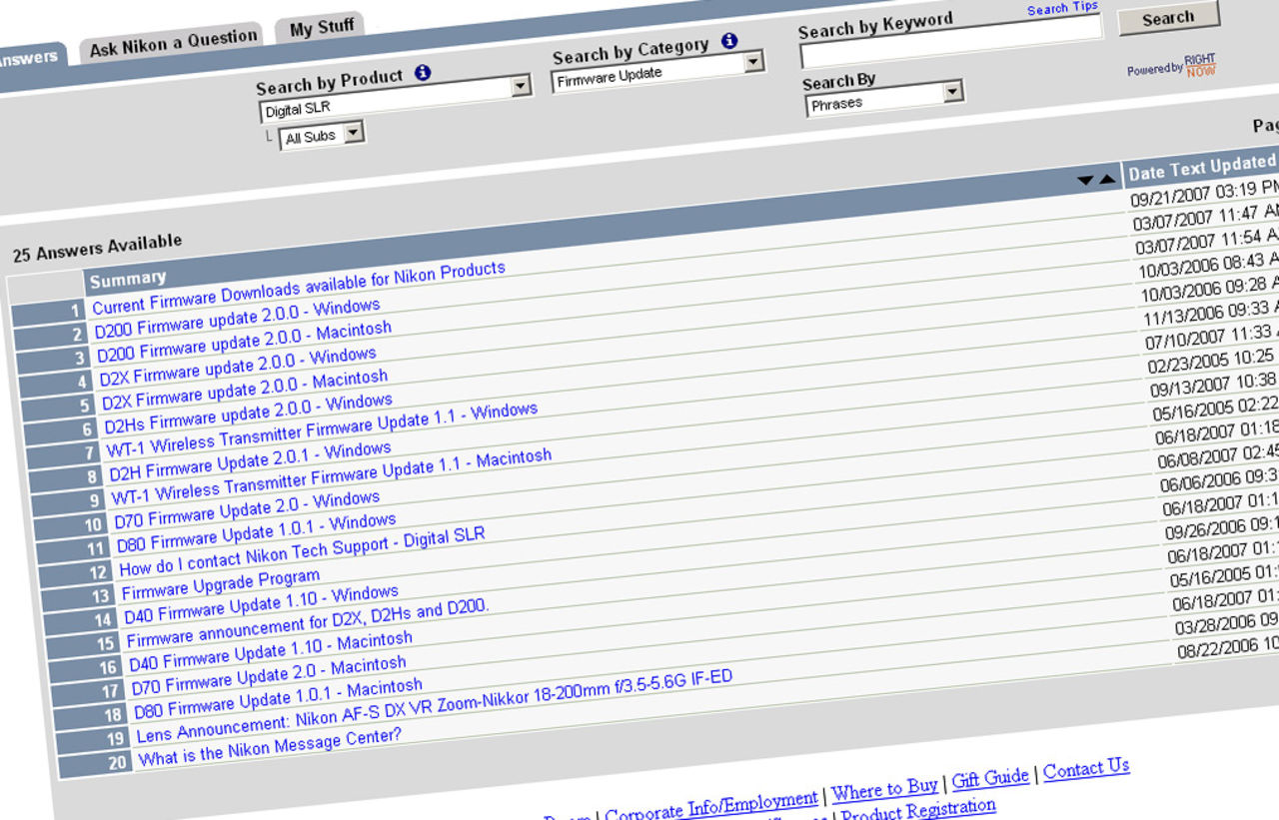Viewport: 1279px width, 820px height.
Task: Switch to the Ask Nikon a Question tab
Action: pos(174,44)
